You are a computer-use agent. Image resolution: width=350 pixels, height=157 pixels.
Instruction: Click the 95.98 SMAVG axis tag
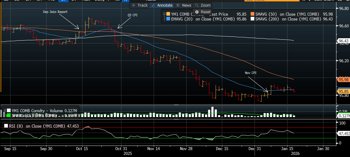click(x=344, y=80)
